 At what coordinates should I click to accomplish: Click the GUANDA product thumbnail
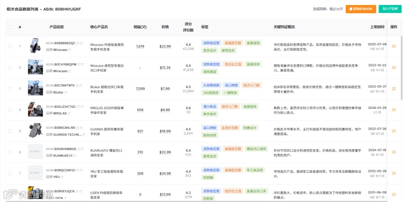(x=35, y=131)
